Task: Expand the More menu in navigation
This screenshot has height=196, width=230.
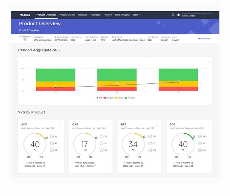Action: (x=137, y=15)
